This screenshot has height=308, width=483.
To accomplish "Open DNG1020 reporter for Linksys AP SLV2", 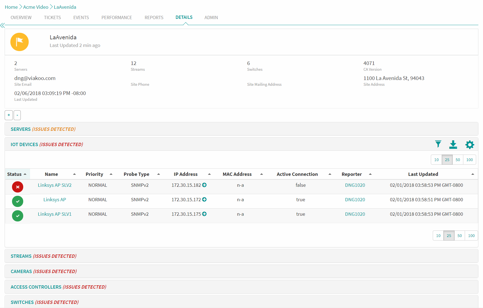I will pos(355,185).
